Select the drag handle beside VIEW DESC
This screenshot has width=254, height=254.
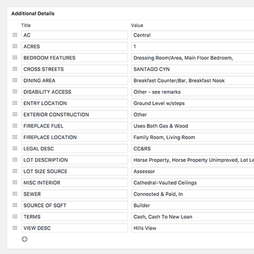[x=15, y=228]
